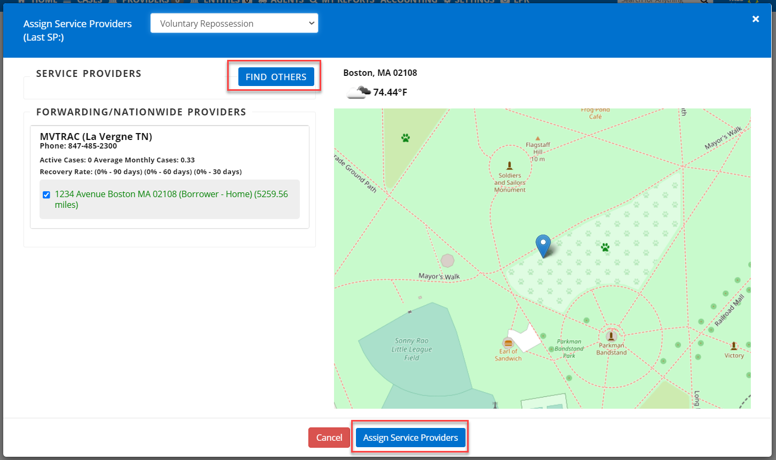Click the gray hexagon above Mayor's Walk
The height and width of the screenshot is (460, 776).
(447, 261)
